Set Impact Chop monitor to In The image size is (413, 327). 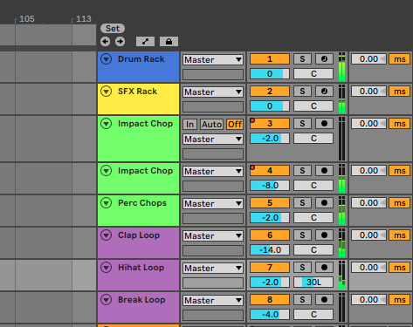[x=190, y=125]
